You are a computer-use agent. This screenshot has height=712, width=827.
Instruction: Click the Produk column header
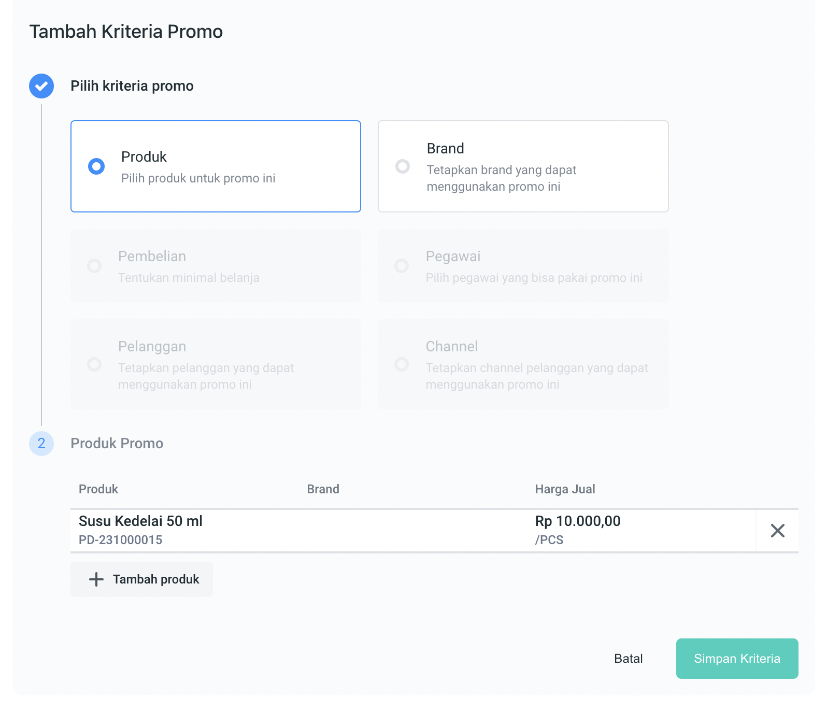coord(98,489)
